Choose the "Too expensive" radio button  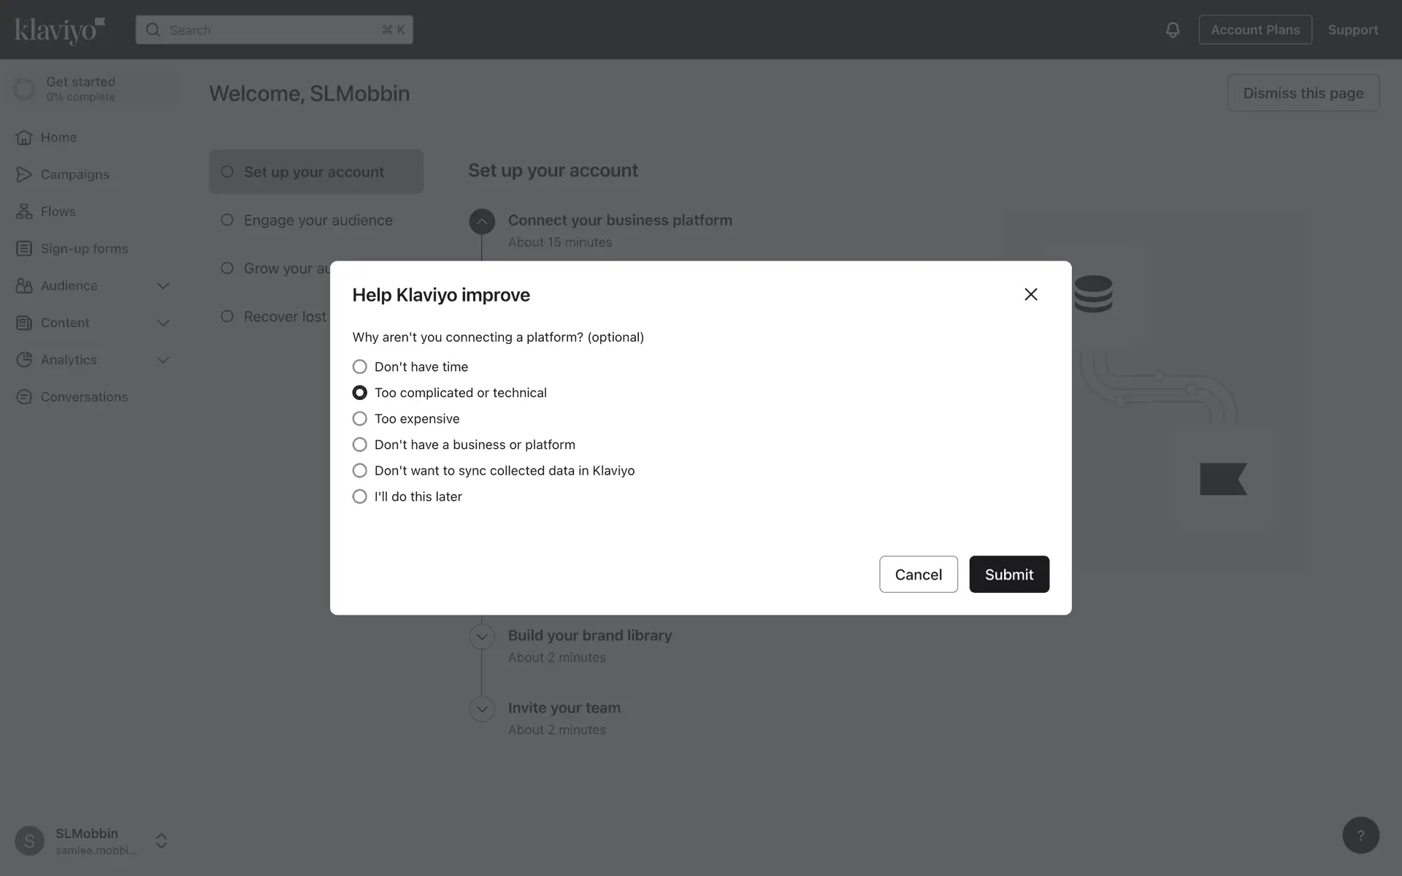[360, 419]
